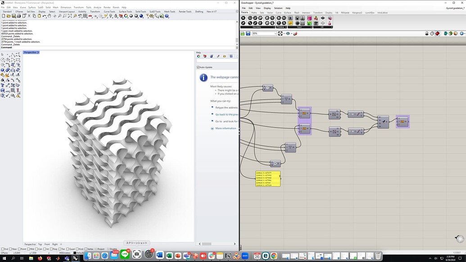Open the zoom percentage dropdown in Grasshopper
This screenshot has height=262, width=466.
(x=276, y=33)
